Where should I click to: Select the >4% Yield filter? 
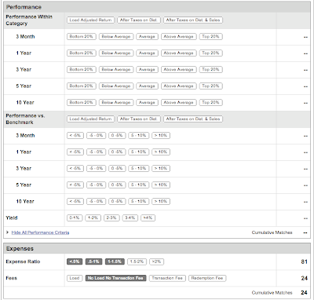(148, 218)
